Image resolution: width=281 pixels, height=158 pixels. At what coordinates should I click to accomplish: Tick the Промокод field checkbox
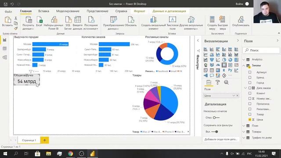[x=250, y=104]
